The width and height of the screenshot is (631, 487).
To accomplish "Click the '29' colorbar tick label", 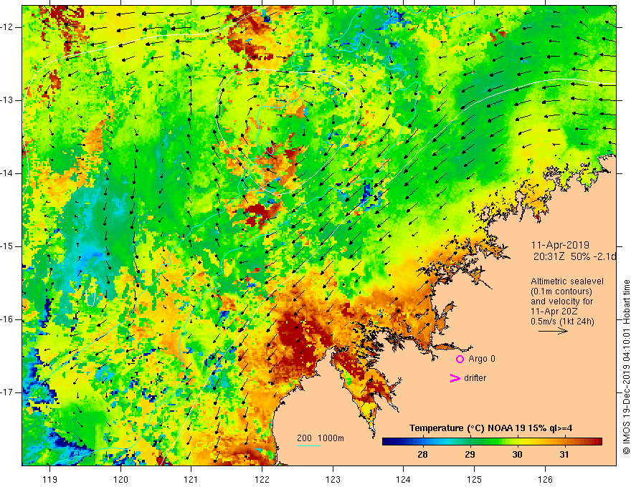I will coord(470,455).
